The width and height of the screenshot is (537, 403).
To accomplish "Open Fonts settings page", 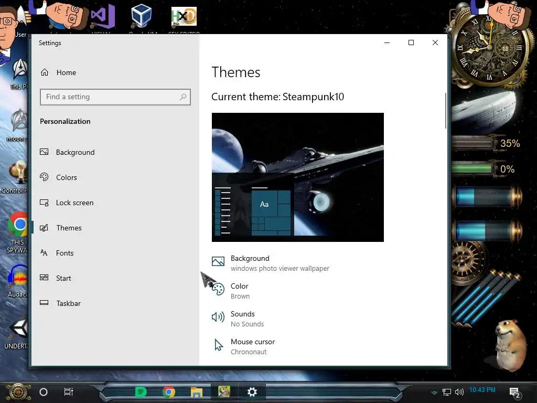I will click(57, 253).
